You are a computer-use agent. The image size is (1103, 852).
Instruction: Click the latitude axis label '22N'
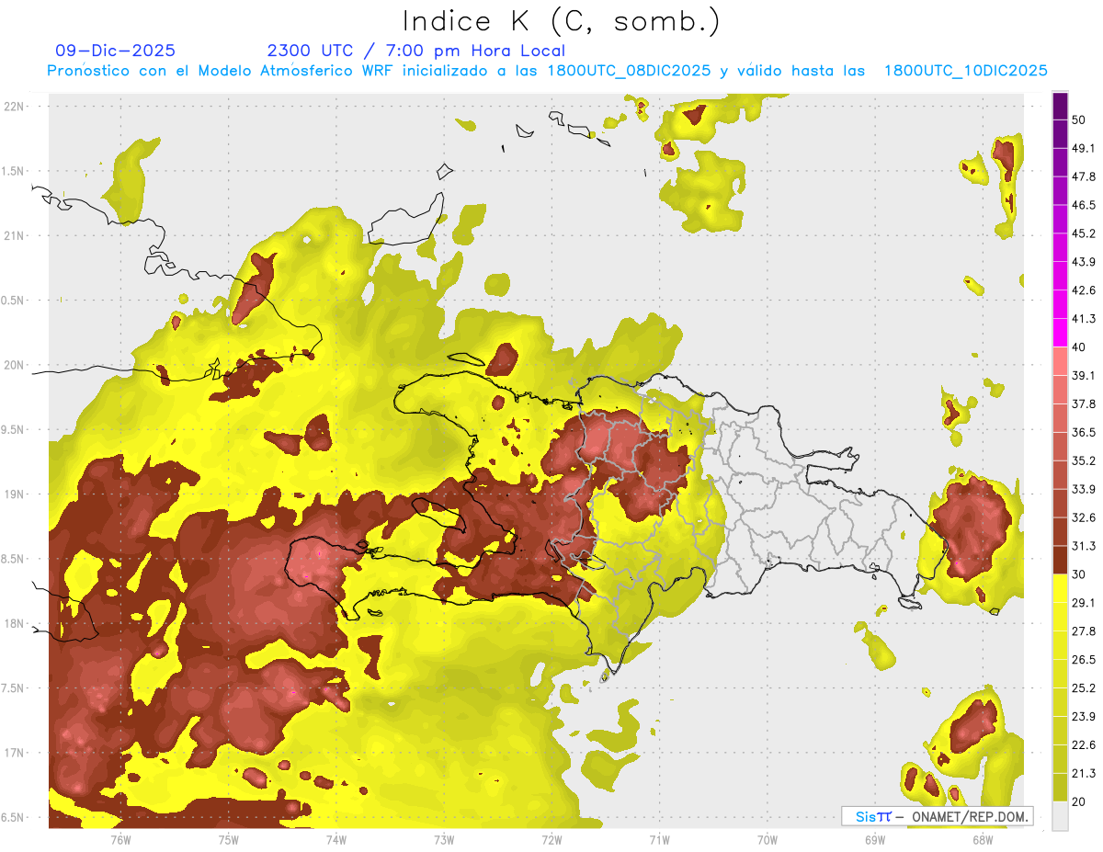16,106
